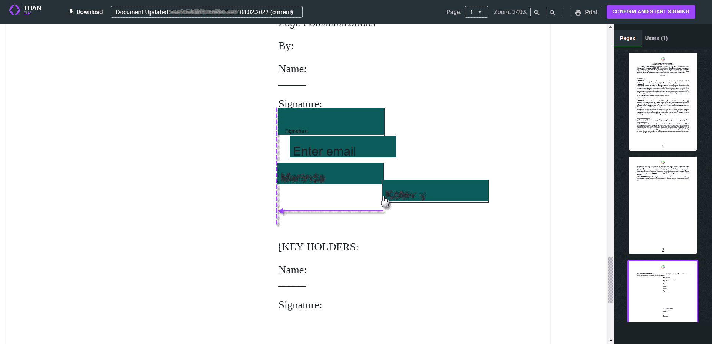Select the zoom out magnifier tool

(x=552, y=12)
